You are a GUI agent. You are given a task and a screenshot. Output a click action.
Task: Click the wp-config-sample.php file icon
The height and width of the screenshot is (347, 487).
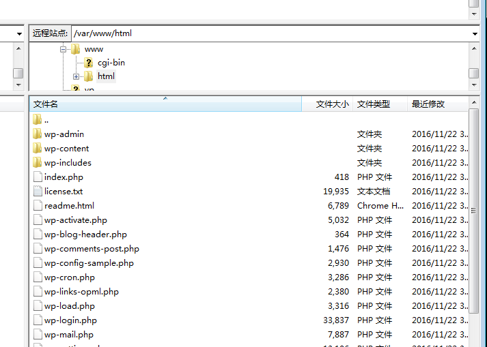38,262
